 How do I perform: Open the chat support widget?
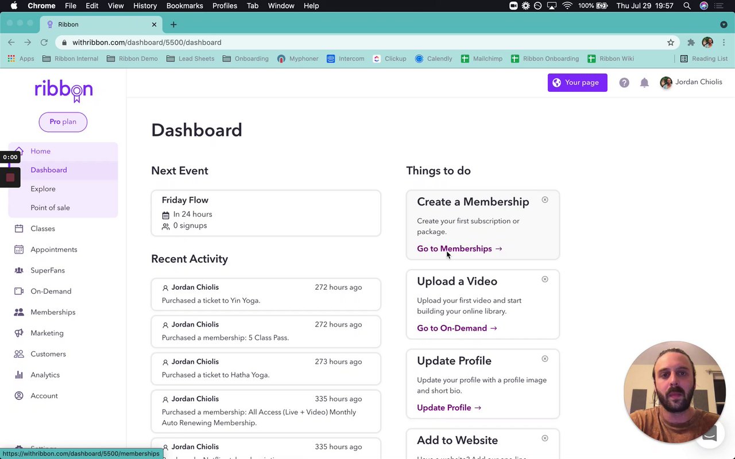click(x=710, y=435)
